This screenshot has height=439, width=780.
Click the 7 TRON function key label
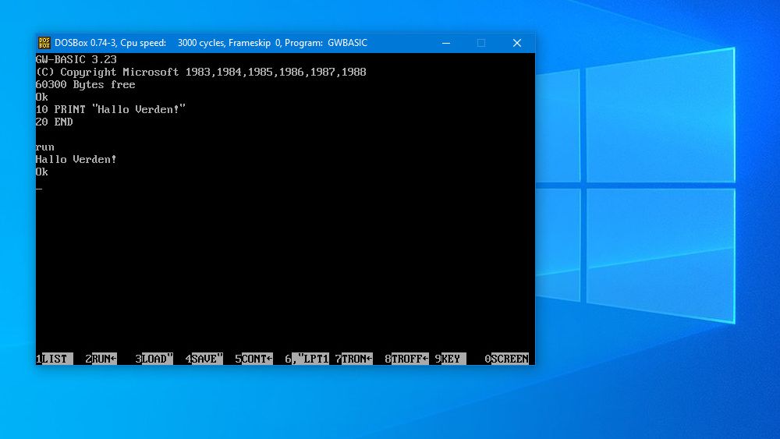pos(353,359)
